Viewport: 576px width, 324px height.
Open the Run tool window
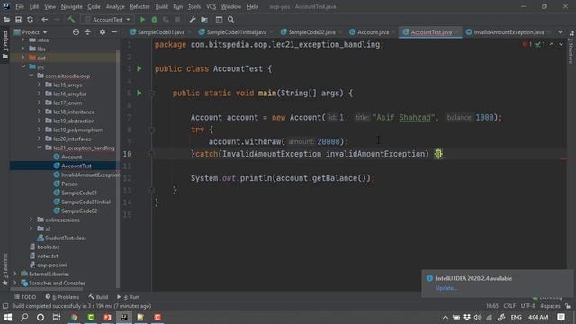click(x=128, y=297)
